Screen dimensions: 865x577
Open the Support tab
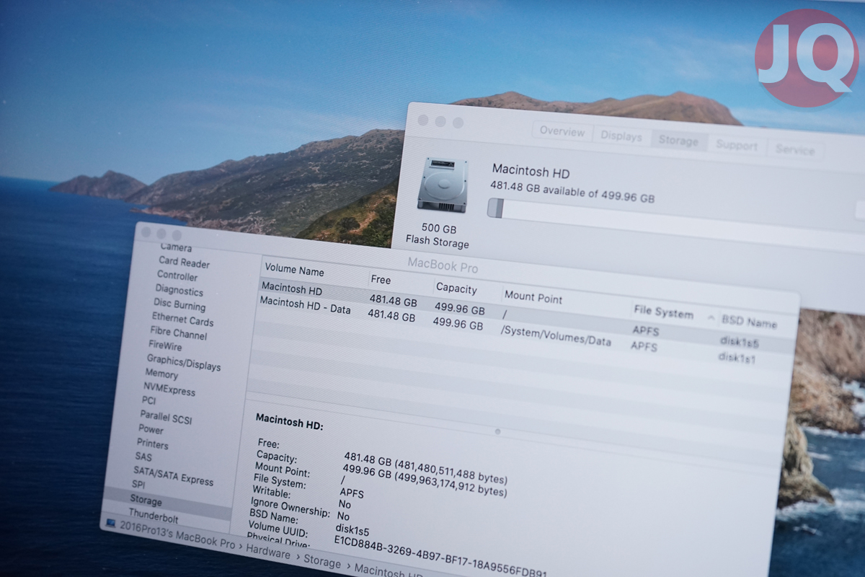click(x=736, y=145)
